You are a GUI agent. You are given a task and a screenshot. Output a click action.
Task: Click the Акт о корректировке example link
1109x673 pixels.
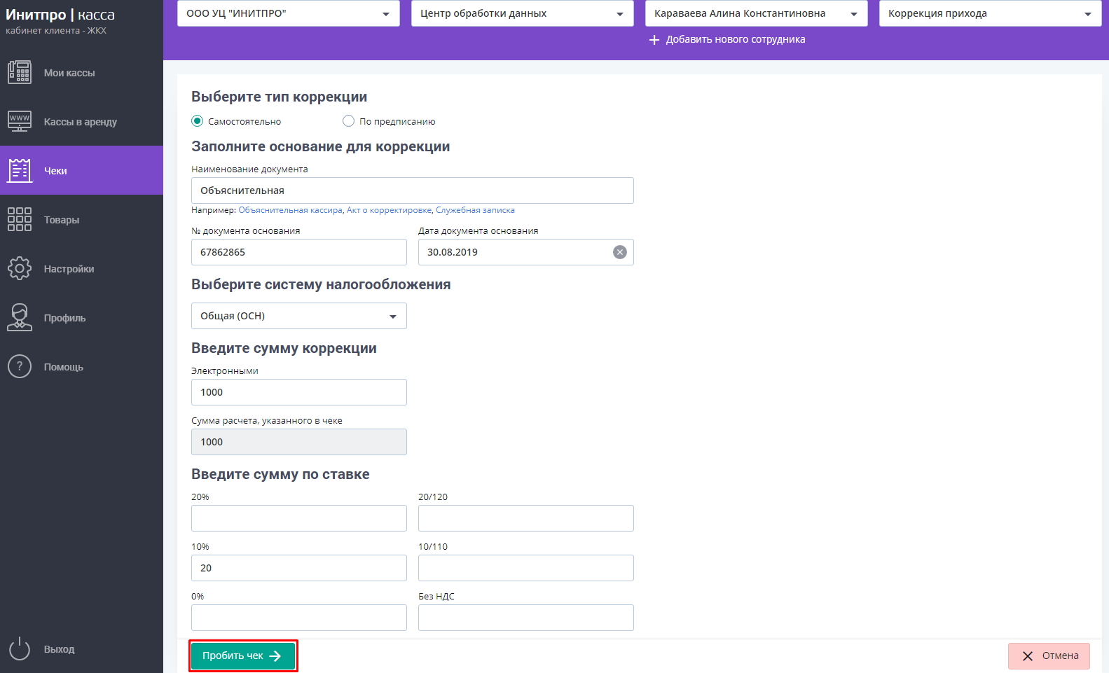tap(389, 210)
